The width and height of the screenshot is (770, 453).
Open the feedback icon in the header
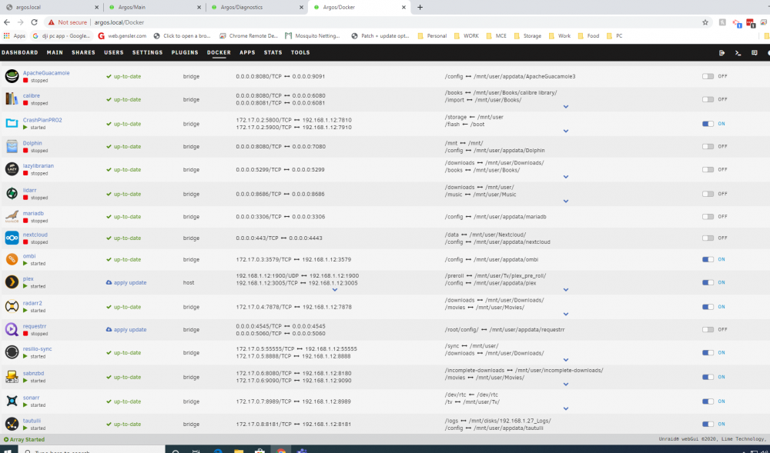tap(755, 52)
